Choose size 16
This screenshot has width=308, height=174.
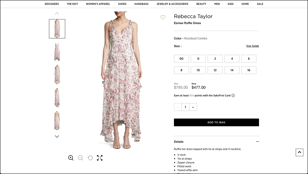pos(249,70)
